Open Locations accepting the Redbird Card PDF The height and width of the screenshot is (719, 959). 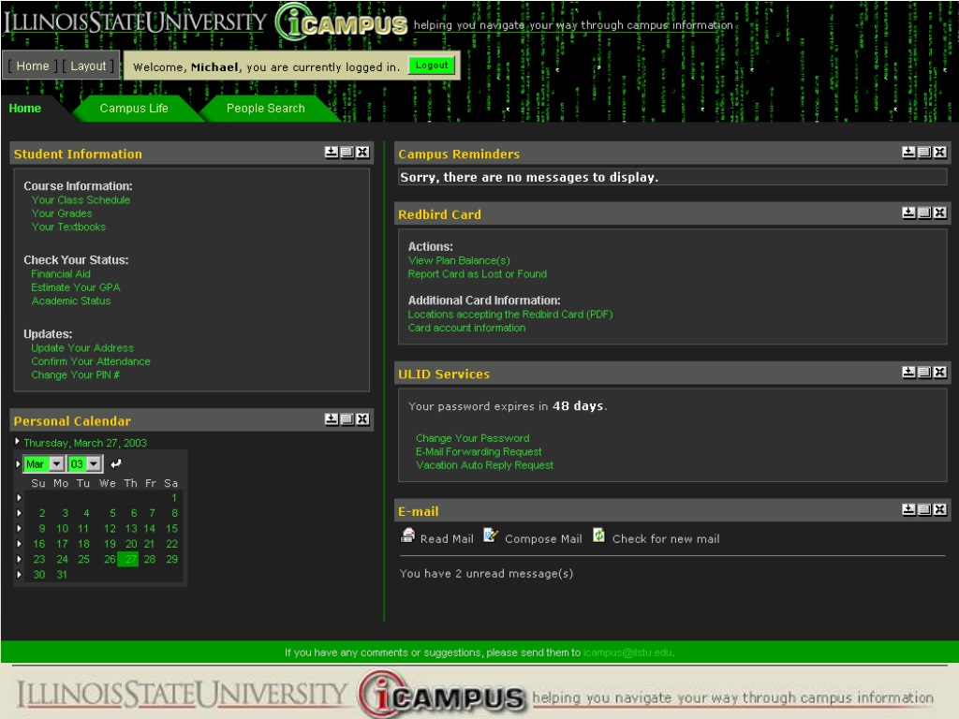click(x=510, y=315)
